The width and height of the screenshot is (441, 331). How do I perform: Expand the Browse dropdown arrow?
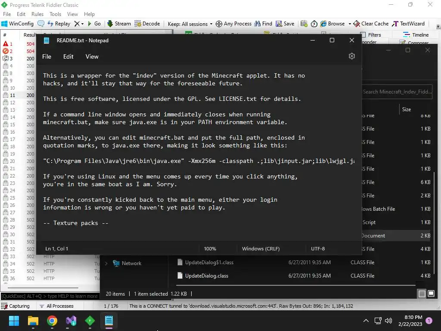[350, 24]
